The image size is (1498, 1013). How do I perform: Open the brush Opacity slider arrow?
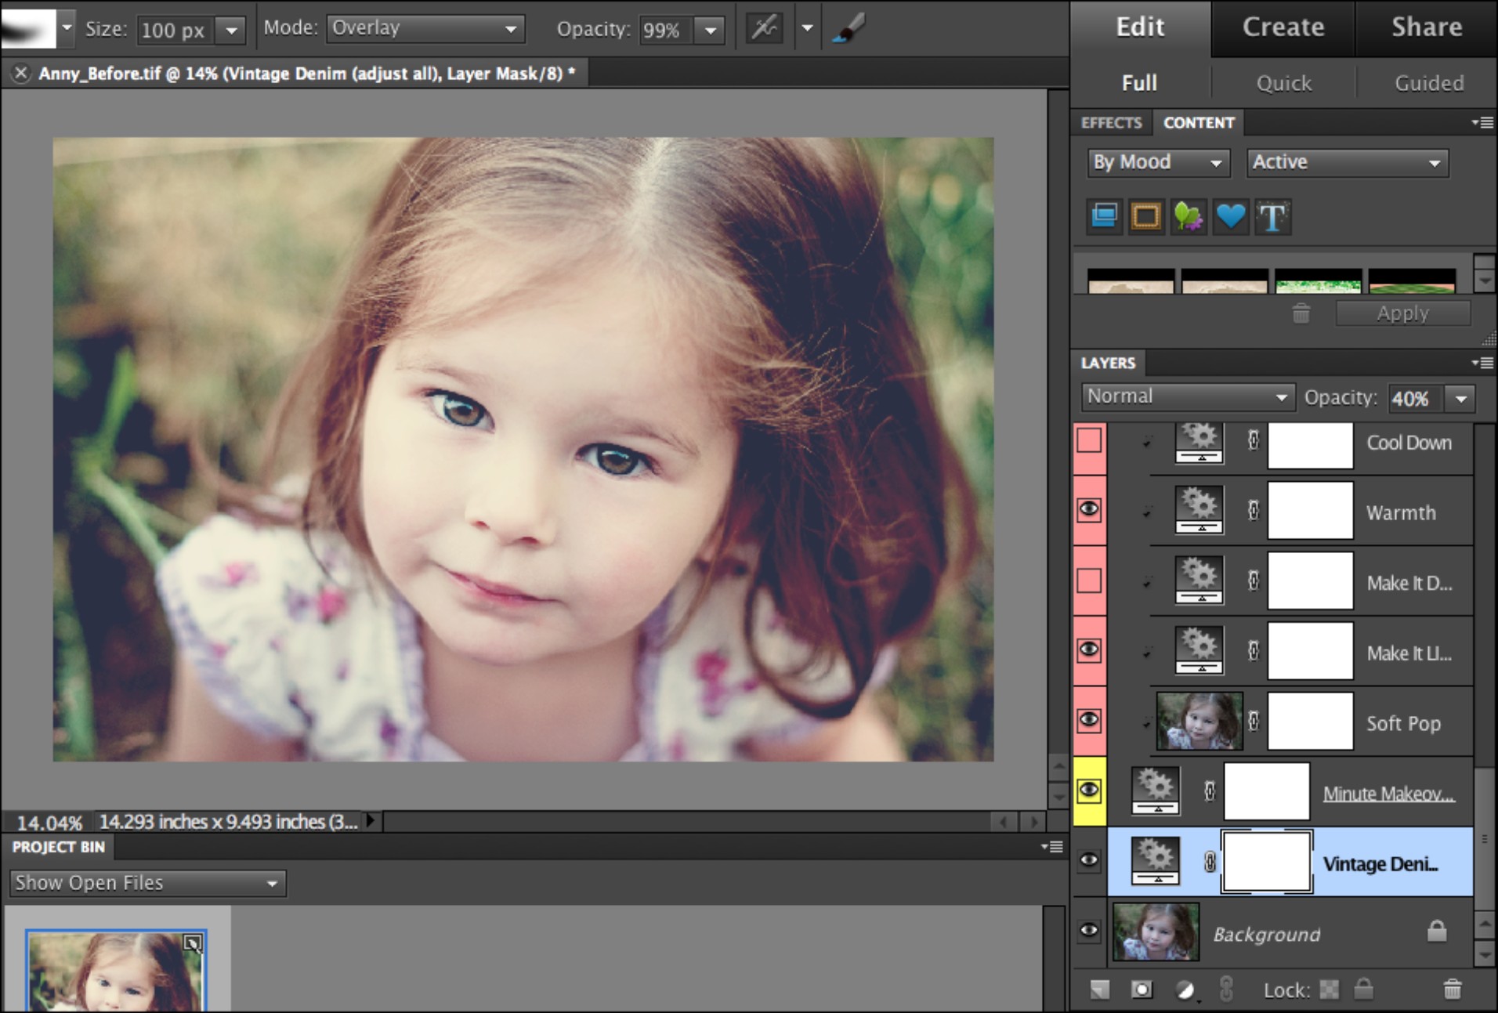710,31
